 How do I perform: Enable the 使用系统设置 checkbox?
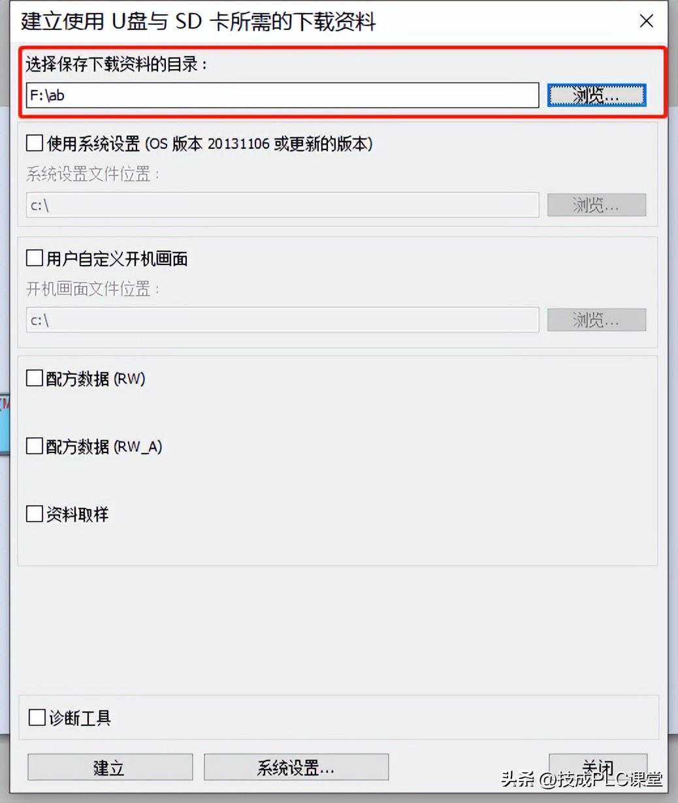click(35, 142)
